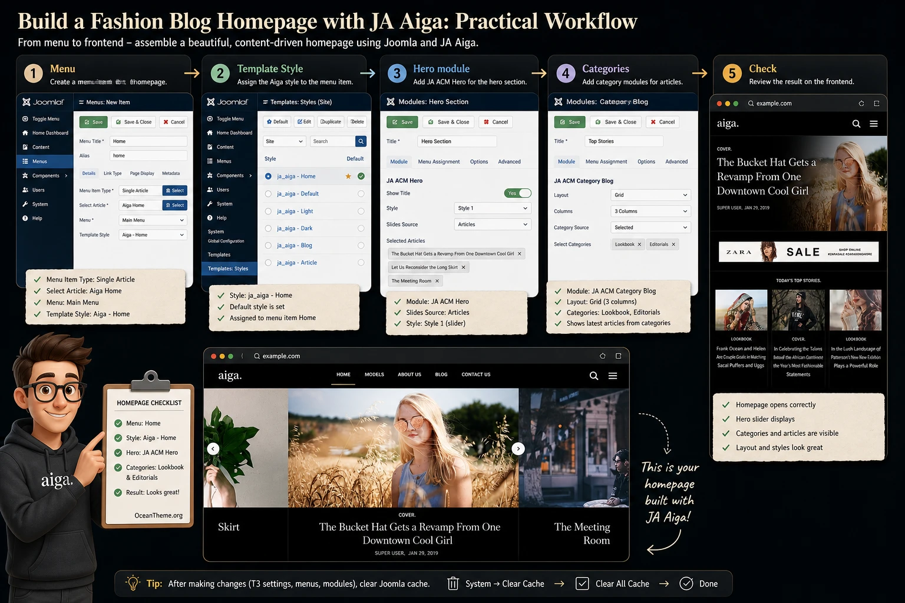Click the Menu Title field containing Home
This screenshot has width=905, height=603.
click(x=148, y=141)
